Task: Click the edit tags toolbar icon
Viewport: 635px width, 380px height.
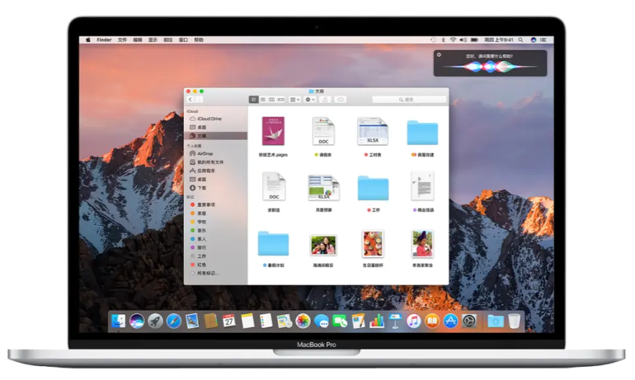Action: coord(341,99)
